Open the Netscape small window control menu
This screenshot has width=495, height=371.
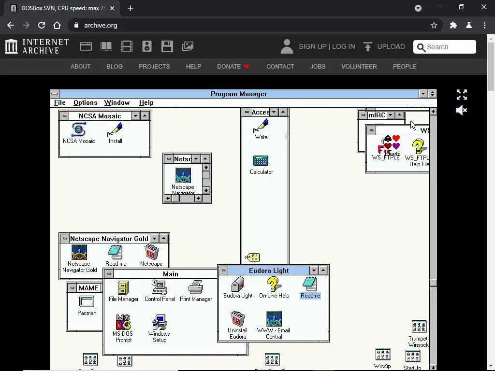(169, 158)
